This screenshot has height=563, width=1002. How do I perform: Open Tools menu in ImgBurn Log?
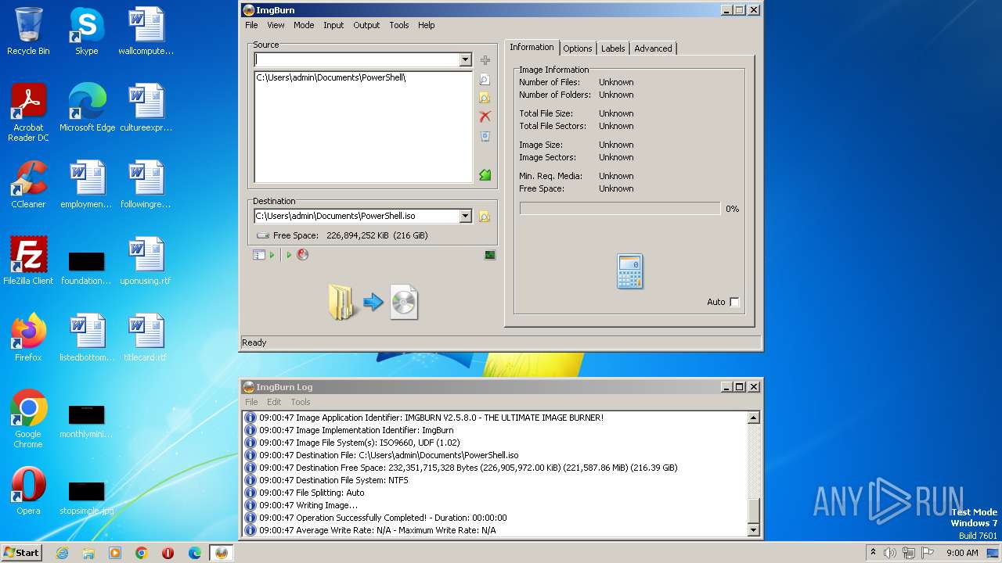[301, 402]
